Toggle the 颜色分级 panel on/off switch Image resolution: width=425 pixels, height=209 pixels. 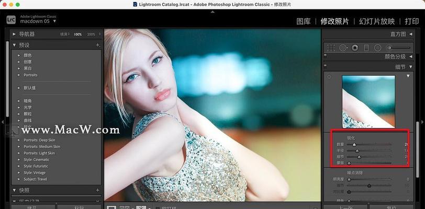325,55
